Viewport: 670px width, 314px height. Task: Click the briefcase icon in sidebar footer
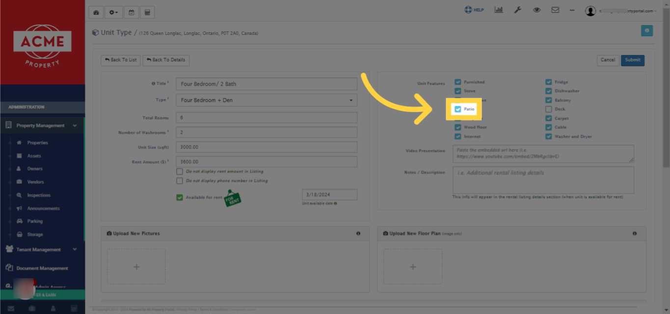pos(32,309)
